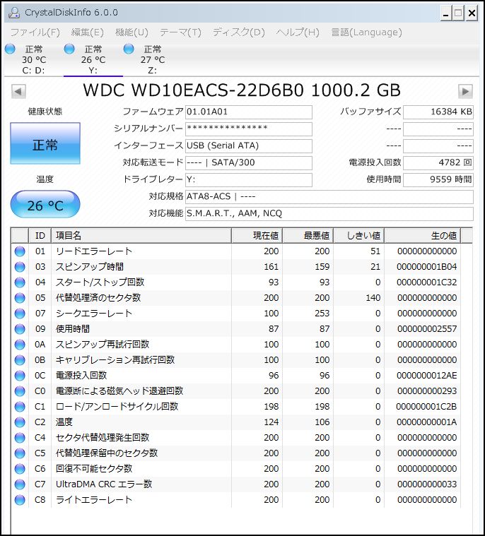Click the しきい値 column header
This screenshot has width=485, height=536.
(359, 236)
